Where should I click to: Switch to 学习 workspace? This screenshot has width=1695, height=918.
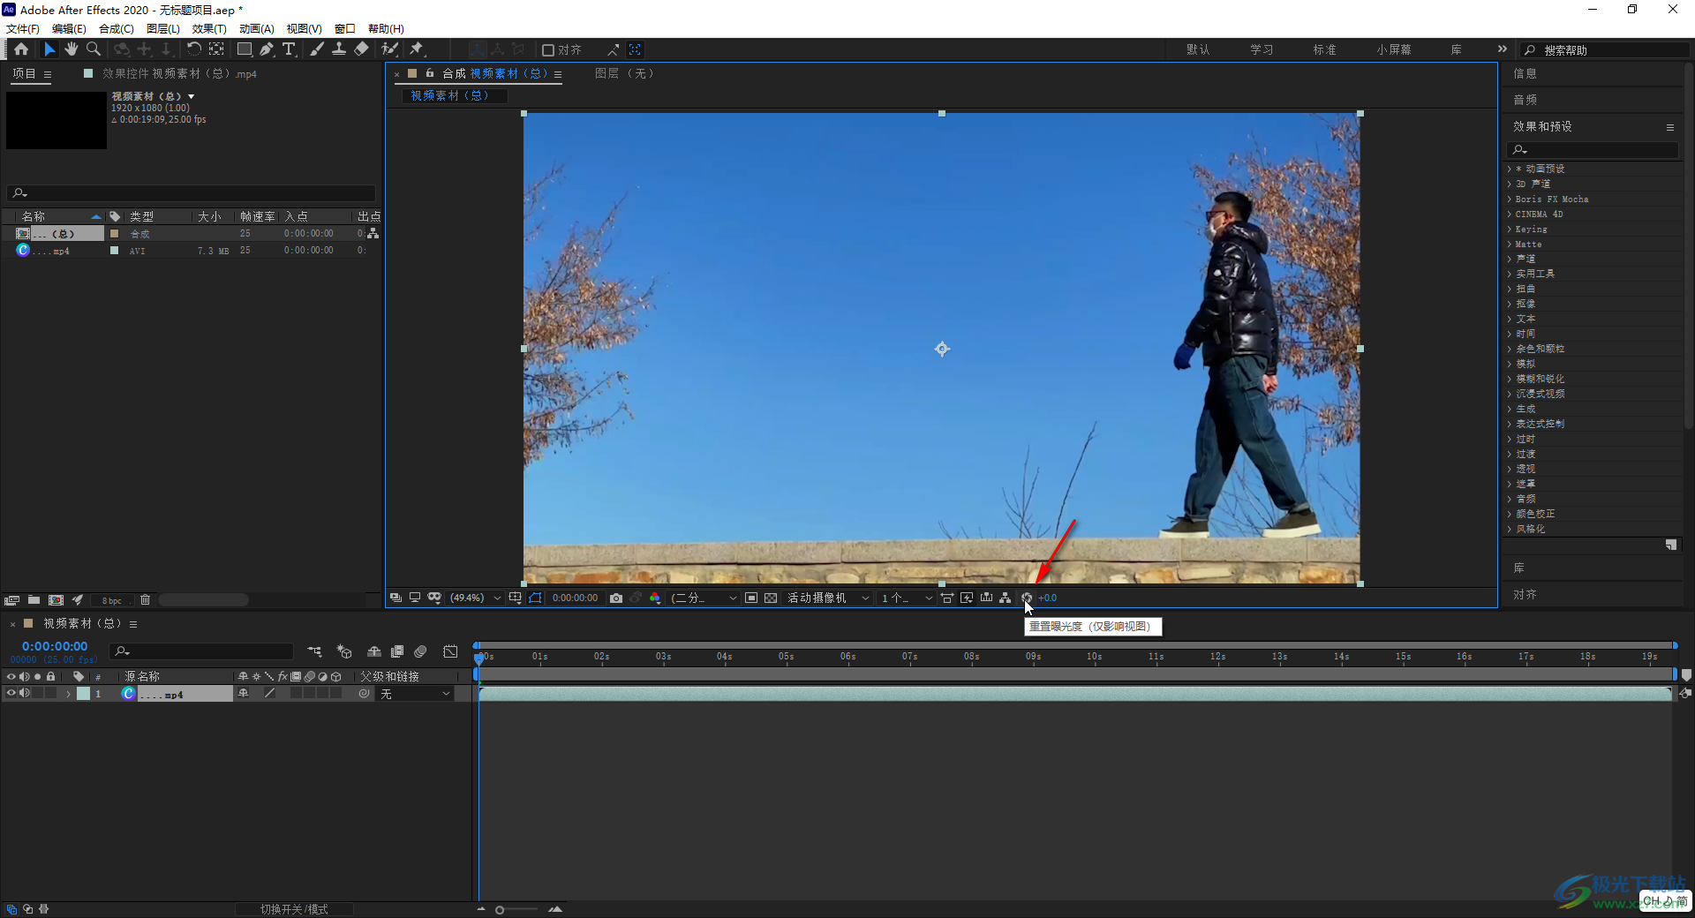tap(1262, 49)
